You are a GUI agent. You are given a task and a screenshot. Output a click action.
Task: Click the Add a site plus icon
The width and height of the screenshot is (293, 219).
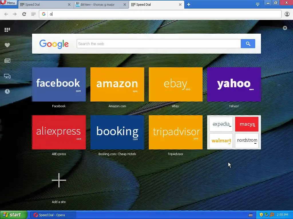(x=59, y=180)
